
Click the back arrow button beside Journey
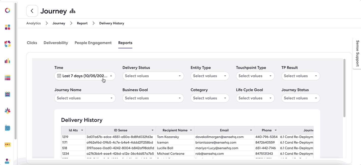pyautogui.click(x=32, y=11)
